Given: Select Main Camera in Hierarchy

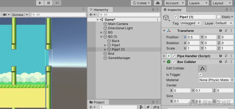Looking at the screenshot, I should click(118, 24).
